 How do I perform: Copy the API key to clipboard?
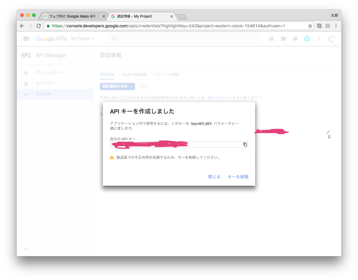245,144
